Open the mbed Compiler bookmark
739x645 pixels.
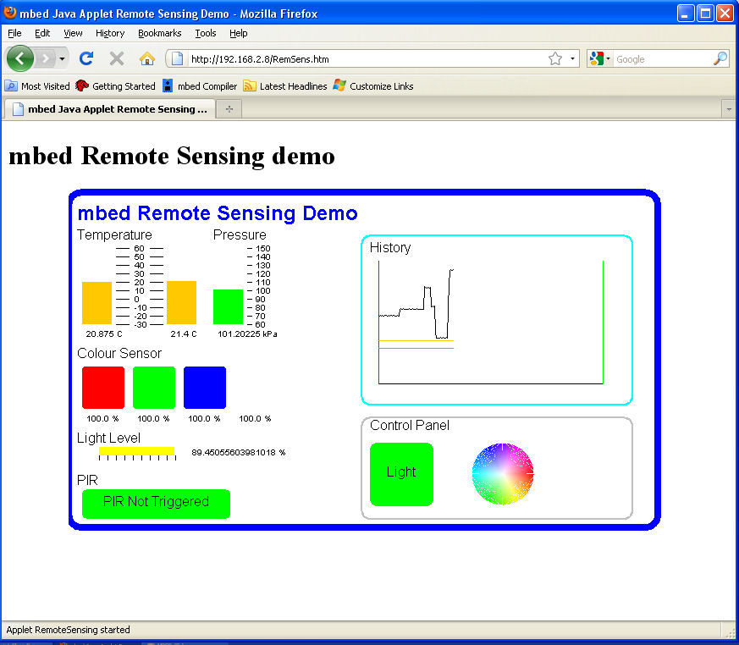(200, 85)
